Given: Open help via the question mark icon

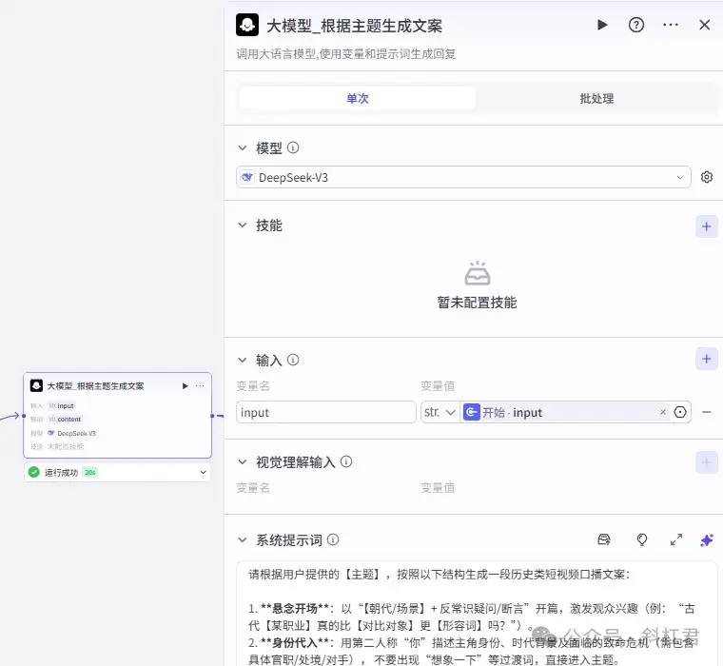Looking at the screenshot, I should [x=636, y=25].
